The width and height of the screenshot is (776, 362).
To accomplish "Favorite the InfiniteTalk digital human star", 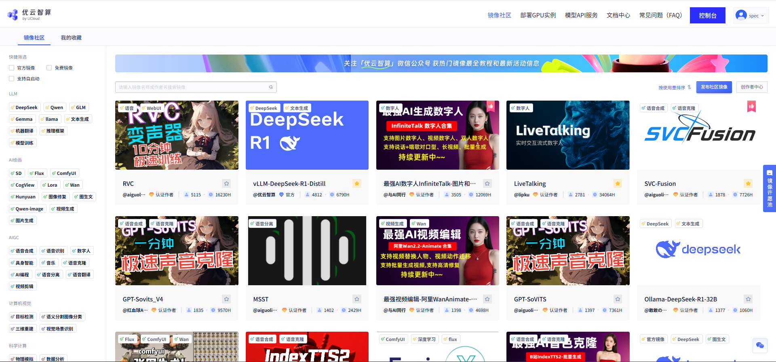I will coord(487,183).
